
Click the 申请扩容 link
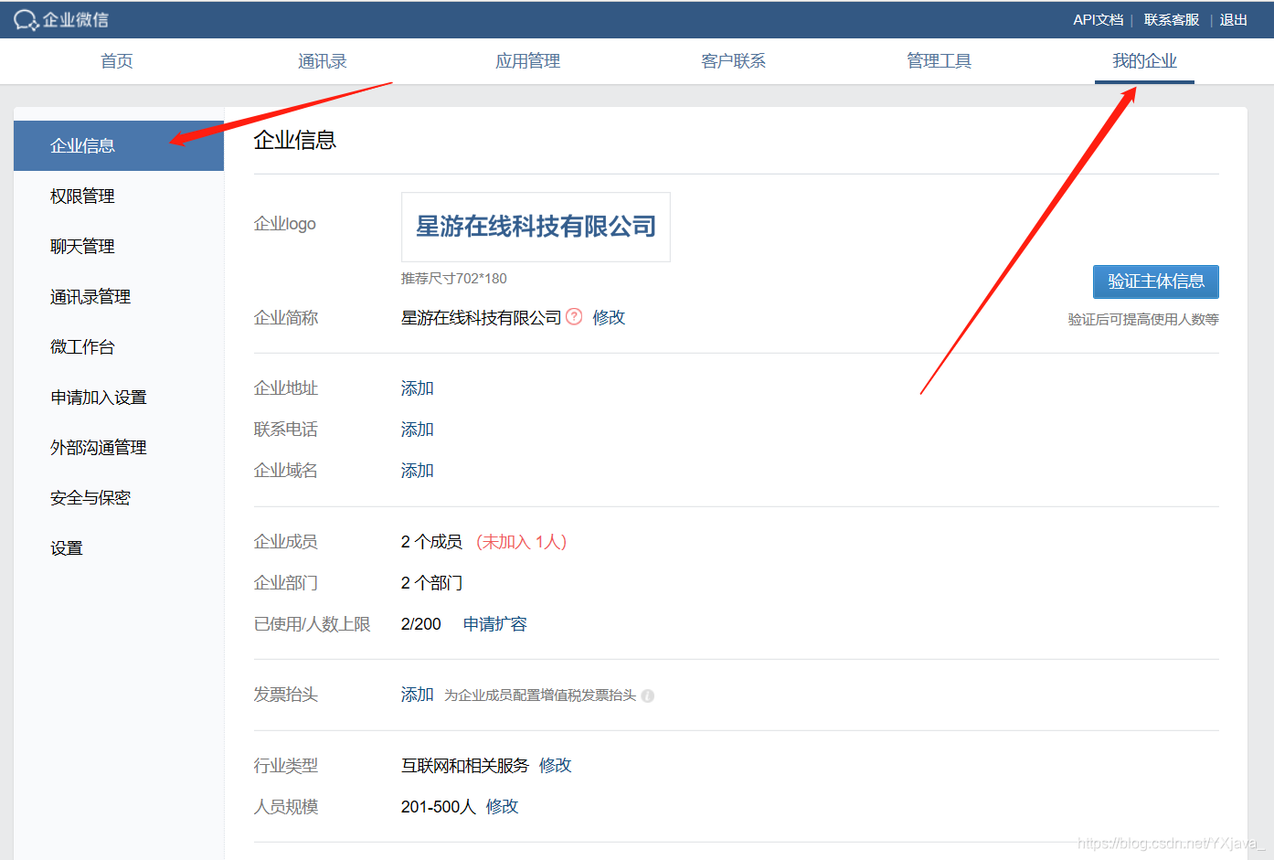pyautogui.click(x=495, y=624)
